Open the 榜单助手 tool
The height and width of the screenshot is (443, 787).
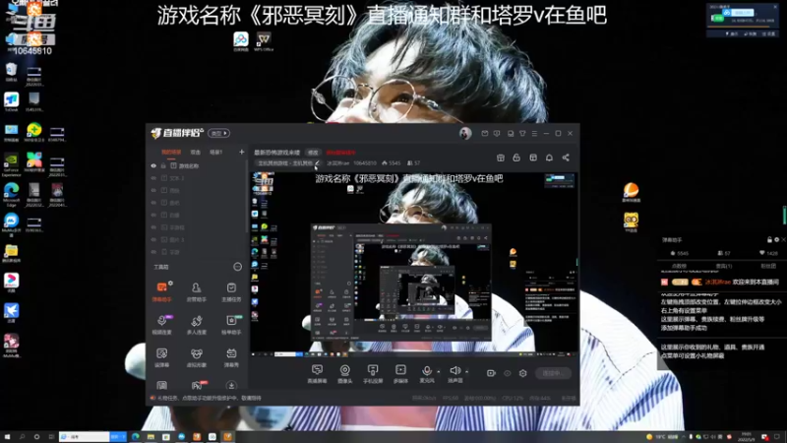click(231, 325)
